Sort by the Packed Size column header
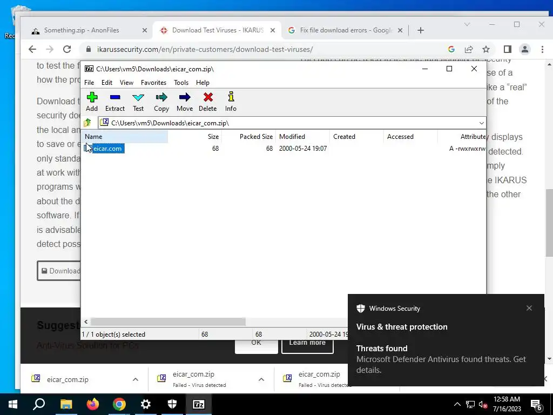Viewport: 553px width, 415px height. (x=248, y=137)
